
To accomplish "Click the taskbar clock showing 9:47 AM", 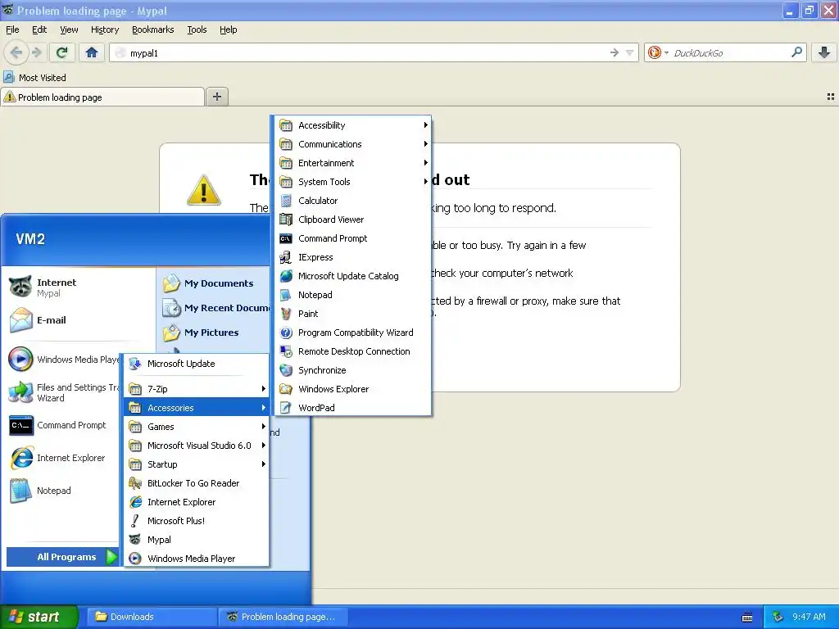I will click(x=809, y=617).
